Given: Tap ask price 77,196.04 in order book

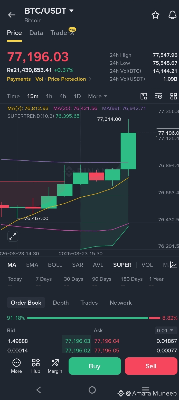Looking at the screenshot, I should tap(107, 341).
